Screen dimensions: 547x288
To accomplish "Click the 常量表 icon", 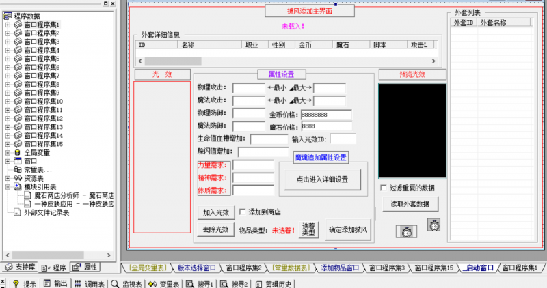I will [x=18, y=170].
